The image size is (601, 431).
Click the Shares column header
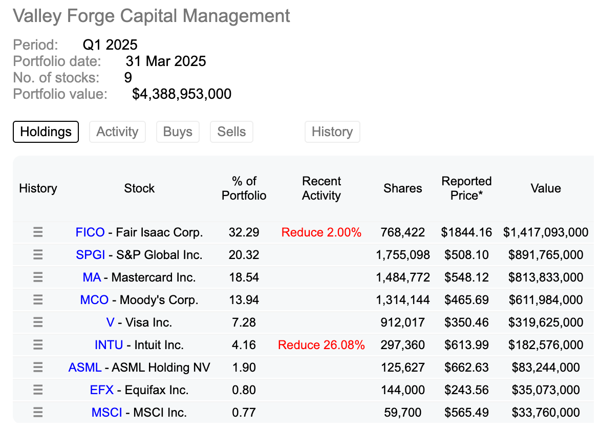click(x=402, y=188)
